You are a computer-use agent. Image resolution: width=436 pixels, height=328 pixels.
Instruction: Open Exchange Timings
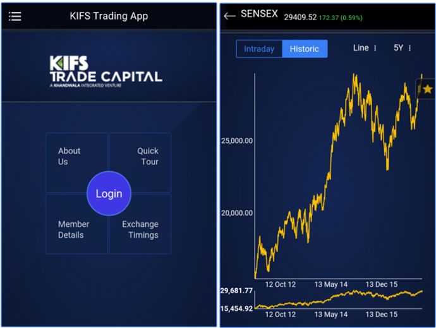pyautogui.click(x=140, y=229)
